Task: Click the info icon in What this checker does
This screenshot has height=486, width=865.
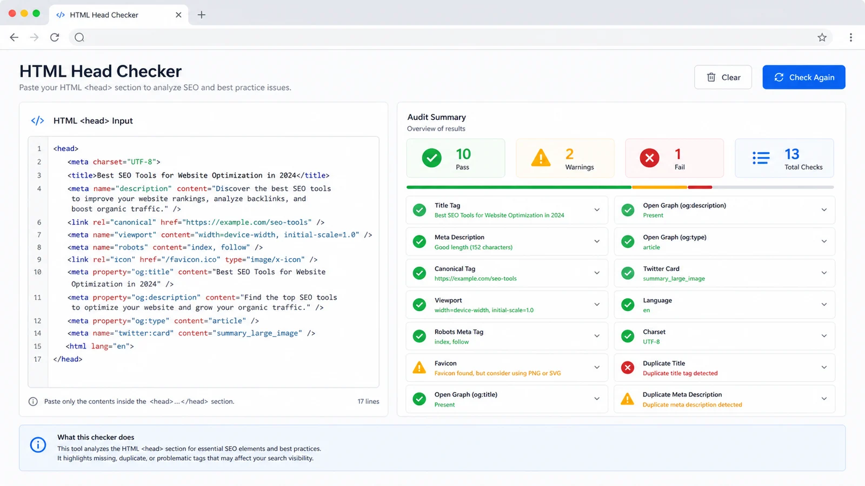Action: (38, 445)
